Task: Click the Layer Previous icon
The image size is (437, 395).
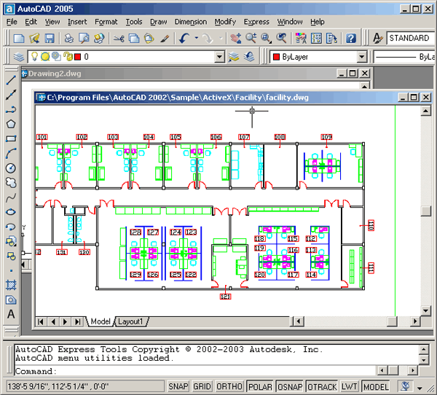Action: pyautogui.click(x=249, y=57)
